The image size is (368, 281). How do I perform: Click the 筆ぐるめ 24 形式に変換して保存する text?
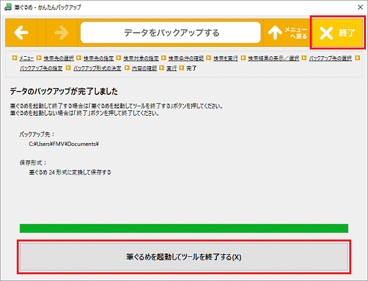pyautogui.click(x=70, y=173)
